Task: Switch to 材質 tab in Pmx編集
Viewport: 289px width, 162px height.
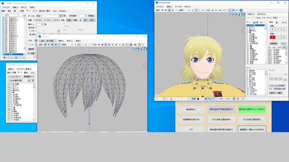Action: tap(22, 11)
